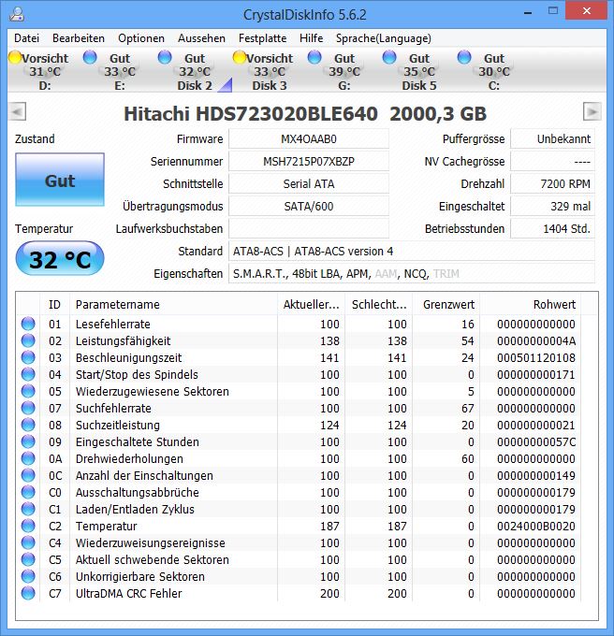Click status orb for Eingeschaltete Stunden
The height and width of the screenshot is (636, 614).
[x=28, y=441]
